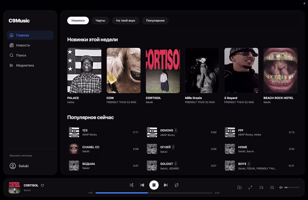This screenshot has width=308, height=200.
Task: Play the track SOLOIST
Action: [182, 166]
